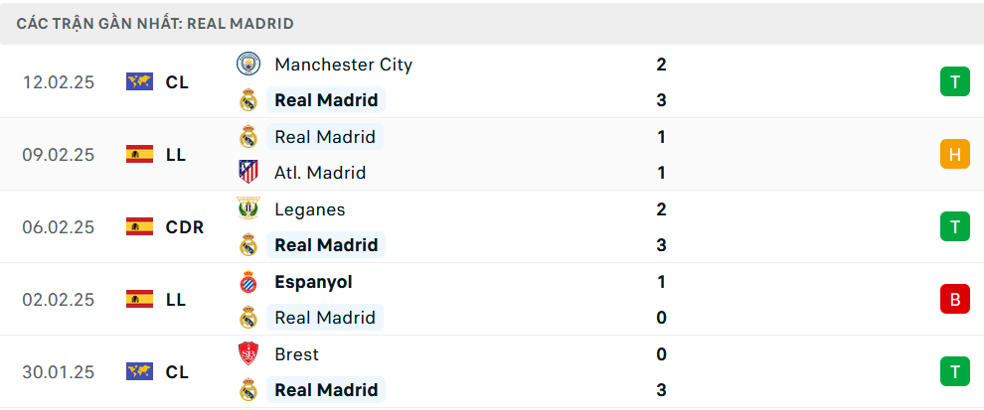Viewport: 984px width, 410px height.
Task: Click the Champions League flag on 12.02.25
Action: click(139, 82)
